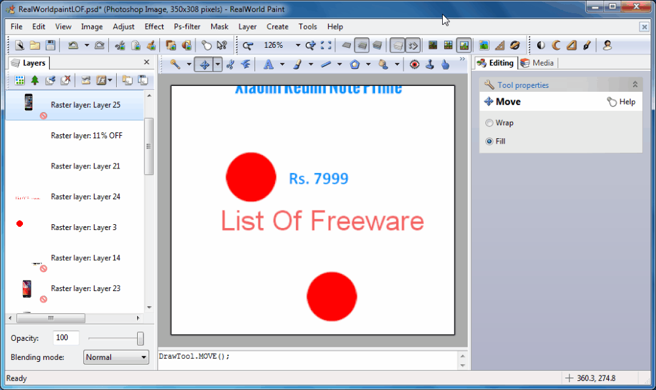Click the user avatar icon in the toolbar
Screen dimensions: 656x390
(x=607, y=45)
